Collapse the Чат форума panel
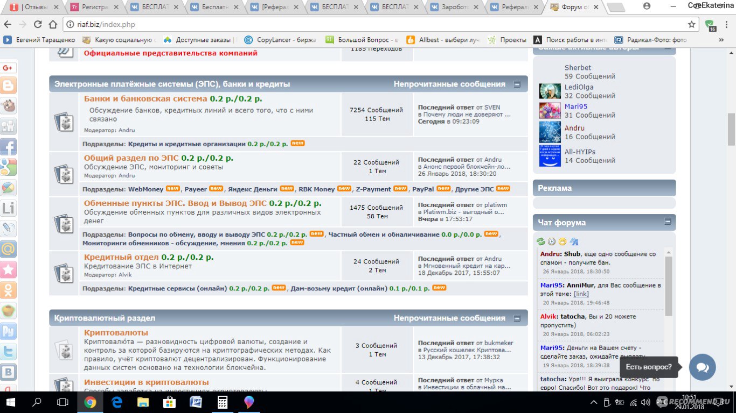Image resolution: width=736 pixels, height=413 pixels. click(x=668, y=222)
